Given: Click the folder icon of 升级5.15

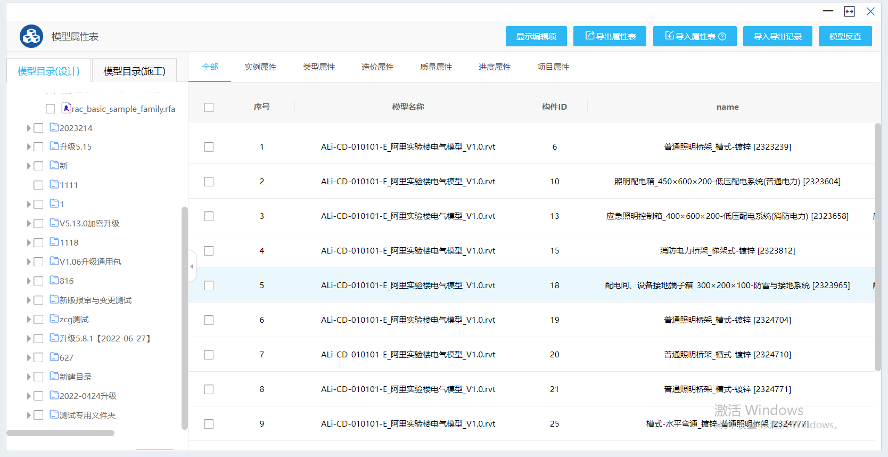Looking at the screenshot, I should click(54, 146).
